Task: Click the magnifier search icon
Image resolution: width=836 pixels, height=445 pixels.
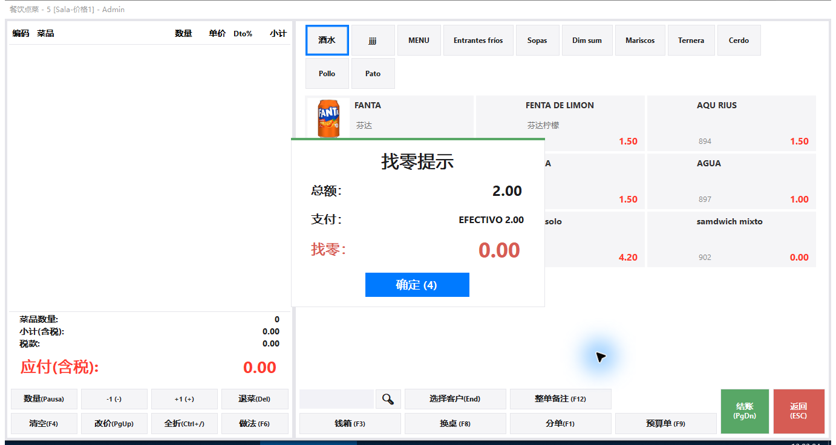Action: click(388, 399)
